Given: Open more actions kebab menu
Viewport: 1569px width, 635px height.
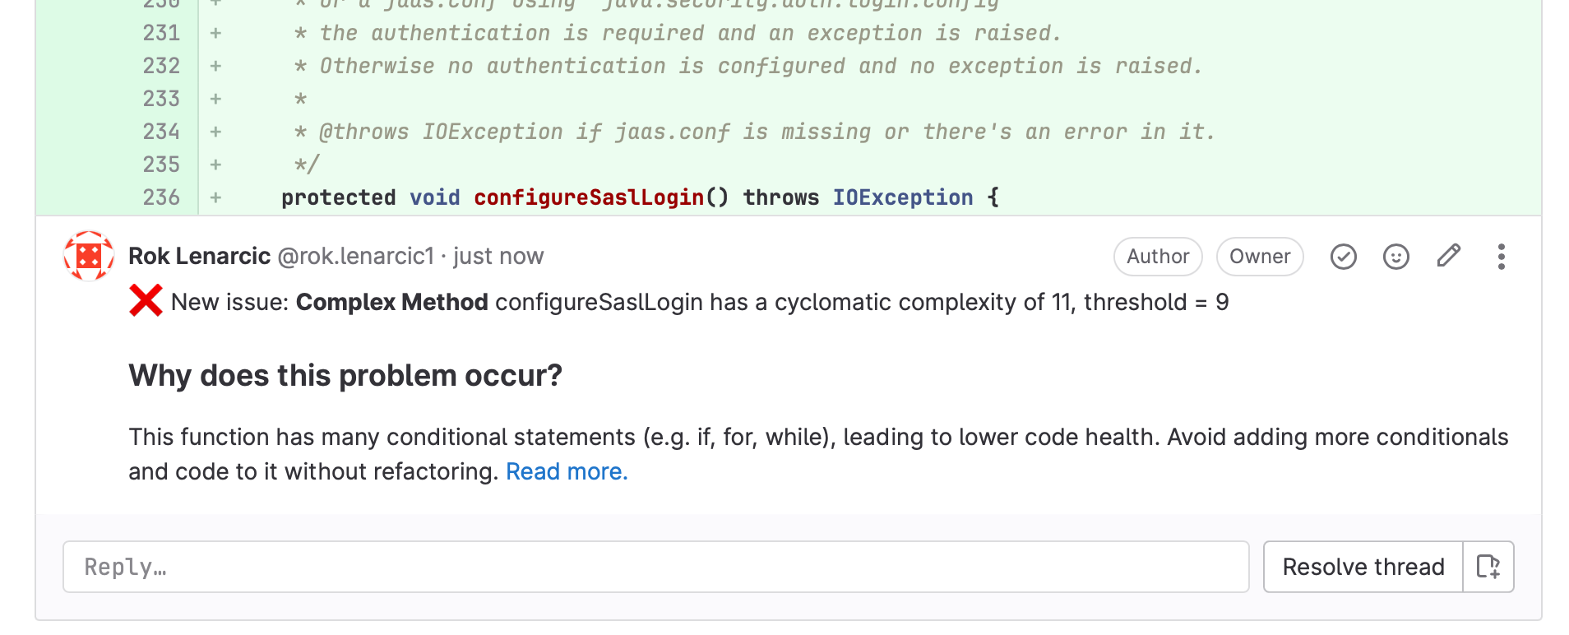Looking at the screenshot, I should click(x=1501, y=257).
